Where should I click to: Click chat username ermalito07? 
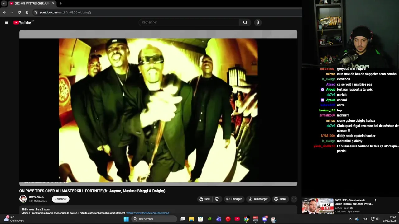point(327,115)
